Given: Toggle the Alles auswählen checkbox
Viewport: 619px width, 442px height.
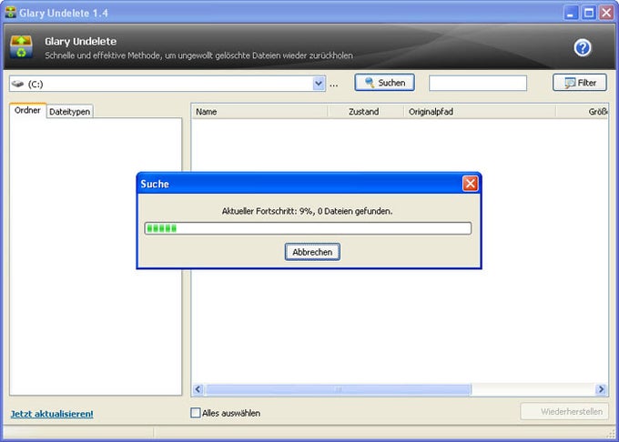Looking at the screenshot, I should tap(196, 413).
